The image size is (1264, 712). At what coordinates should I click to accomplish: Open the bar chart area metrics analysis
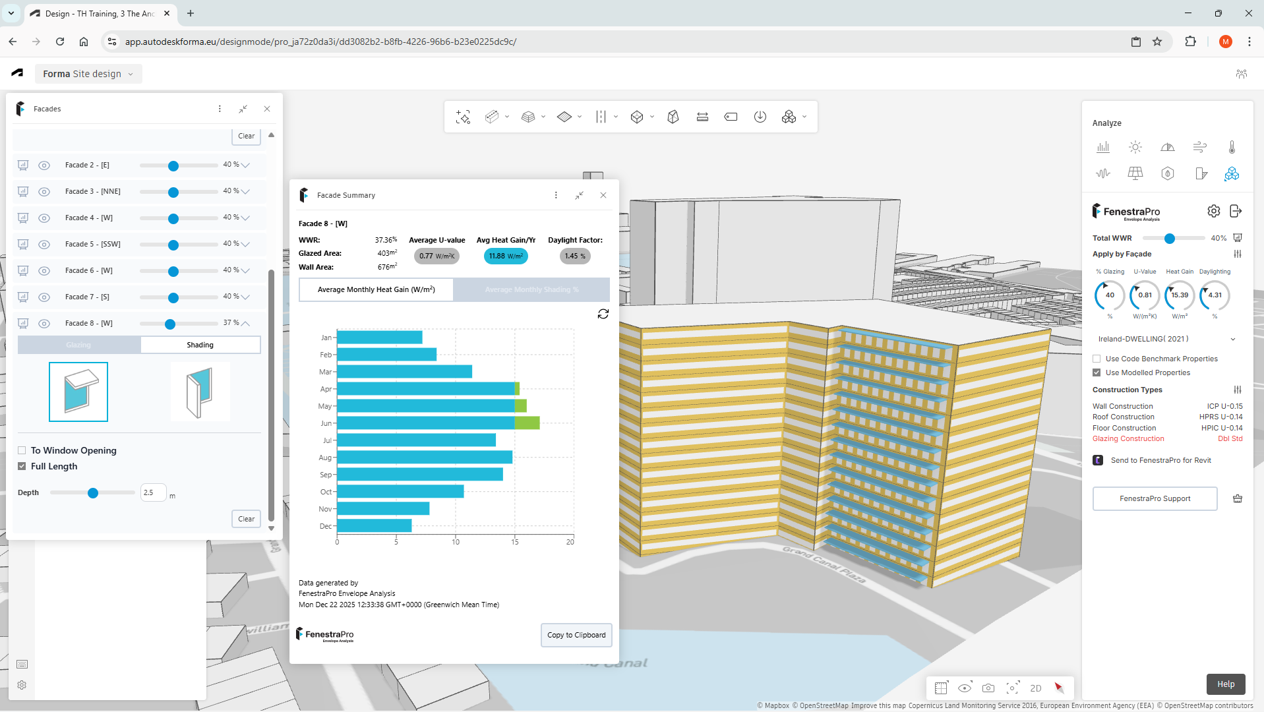(x=1103, y=147)
